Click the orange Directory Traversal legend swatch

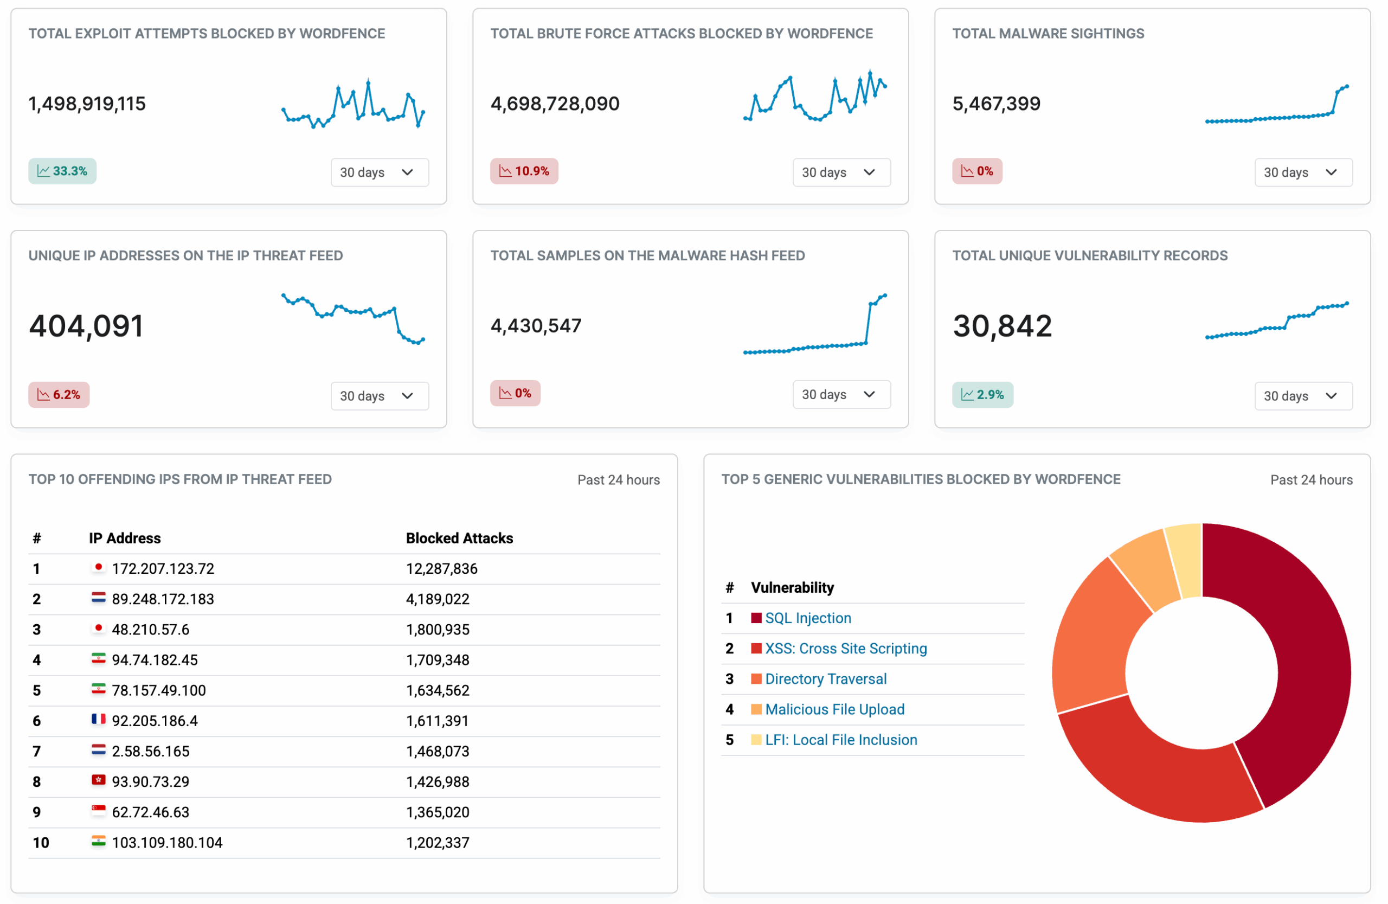coord(756,679)
